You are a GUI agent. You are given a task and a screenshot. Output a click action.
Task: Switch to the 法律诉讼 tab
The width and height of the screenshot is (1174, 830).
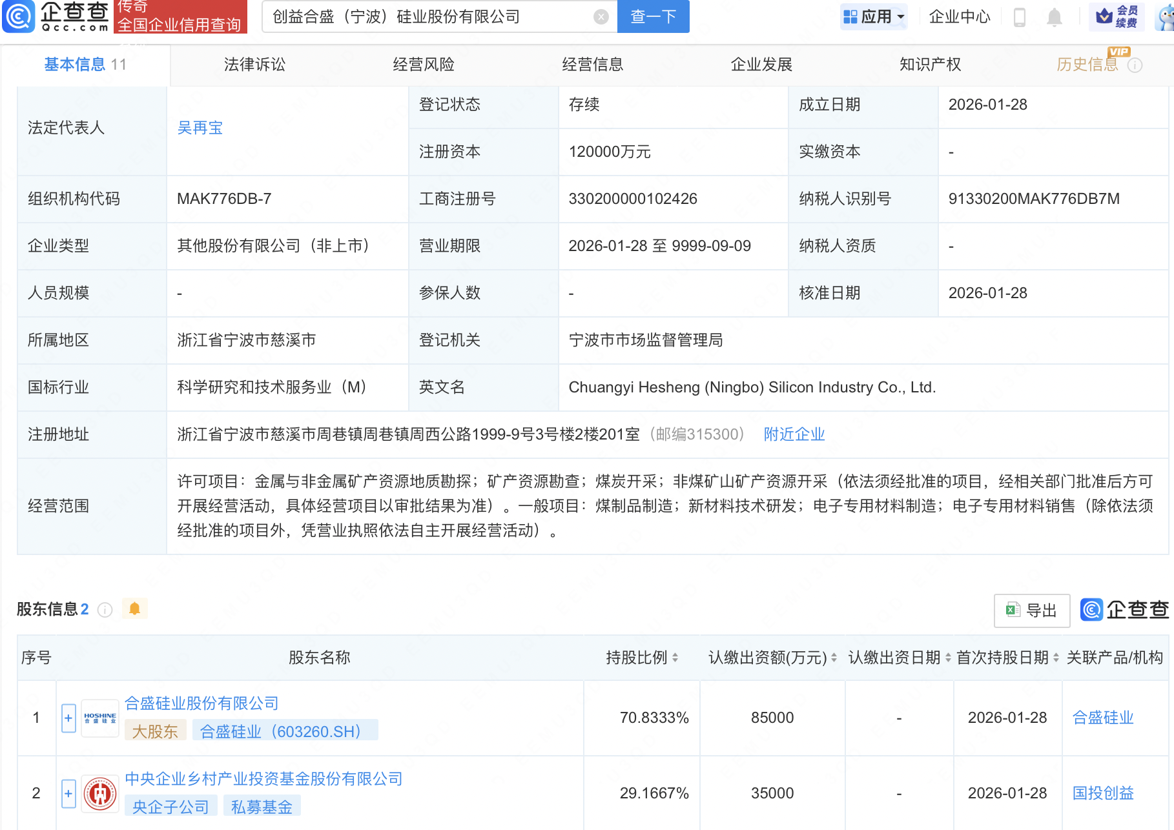(254, 65)
